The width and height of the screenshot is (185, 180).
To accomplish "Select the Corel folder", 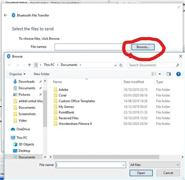I will (x=62, y=95).
